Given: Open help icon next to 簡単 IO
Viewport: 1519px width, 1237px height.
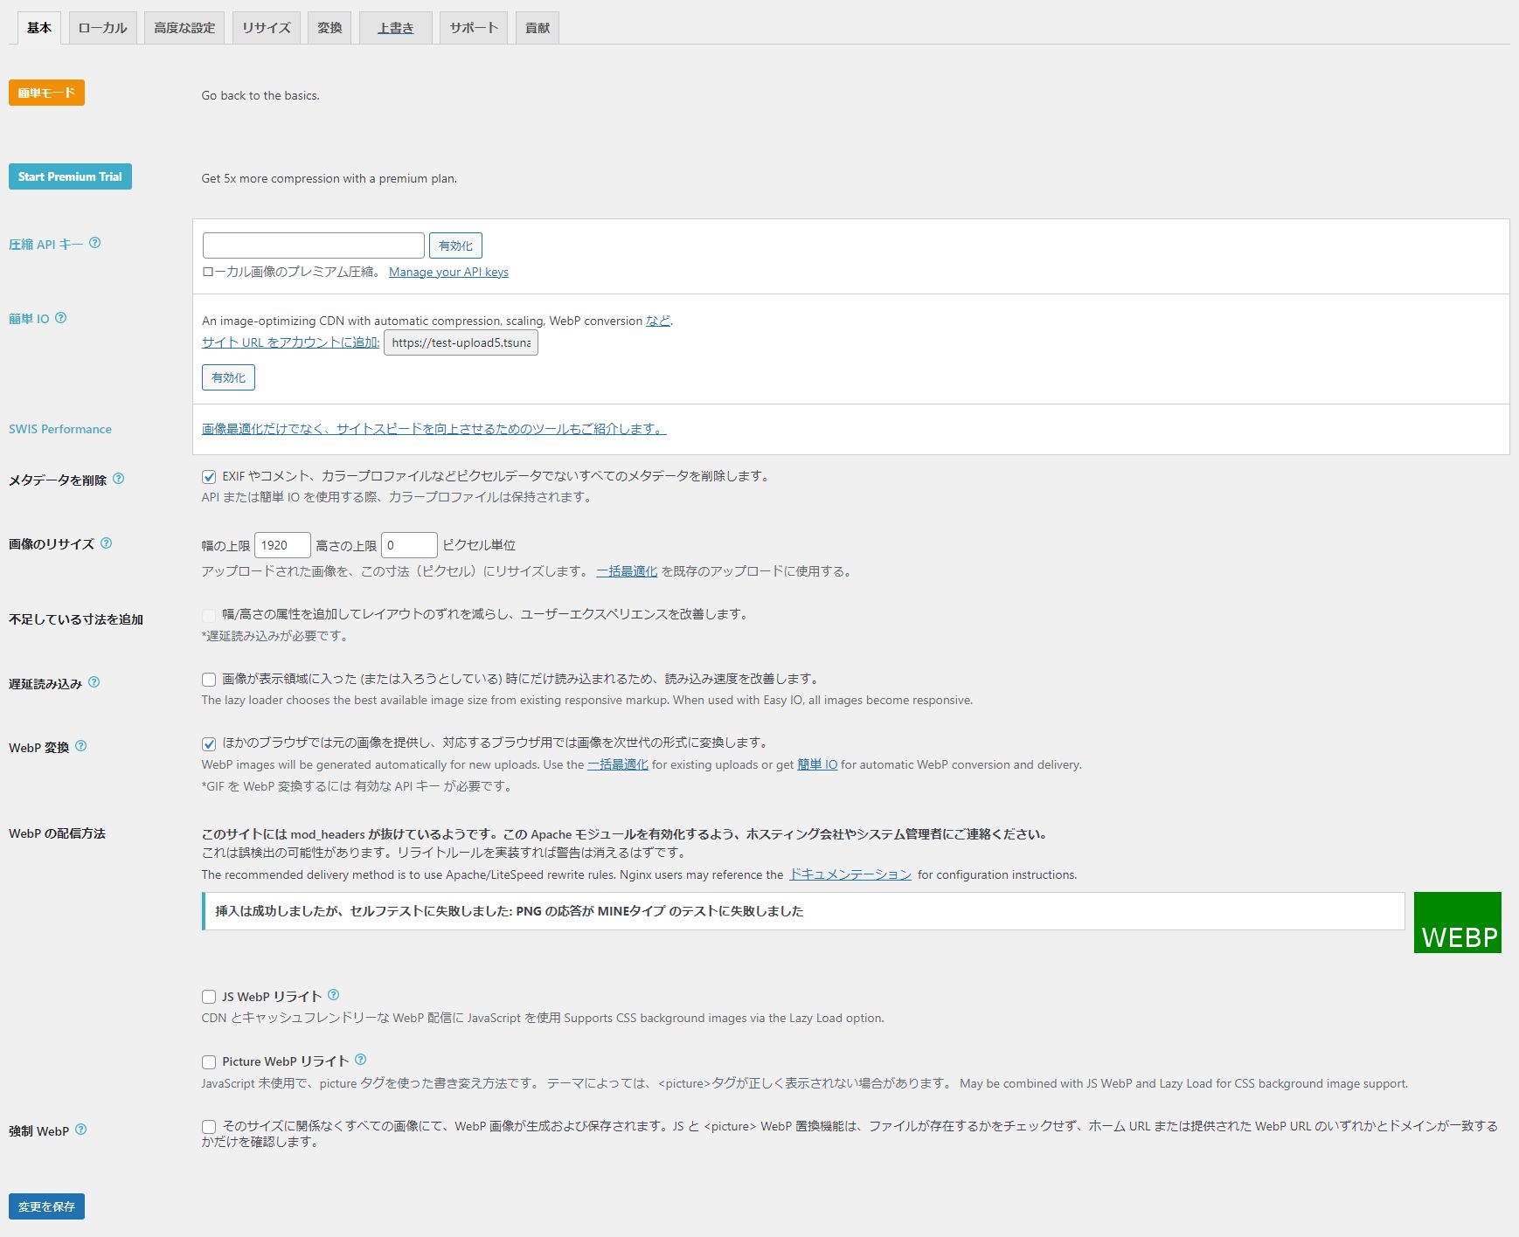Looking at the screenshot, I should click(x=61, y=318).
